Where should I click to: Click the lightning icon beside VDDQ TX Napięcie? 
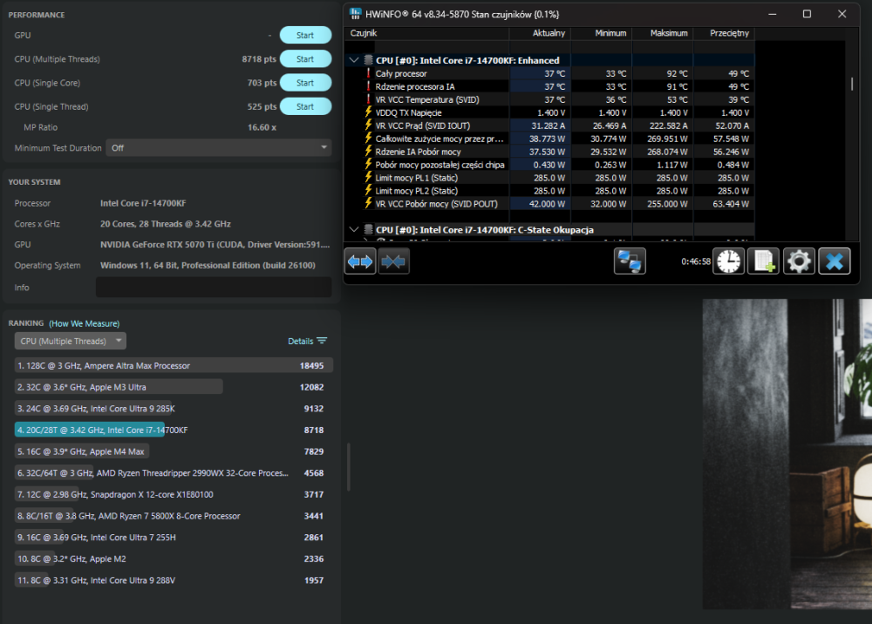click(368, 112)
